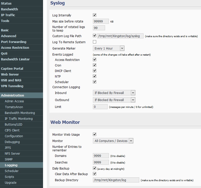Open the Web Server section
201x188 pixels.
pos(22,74)
